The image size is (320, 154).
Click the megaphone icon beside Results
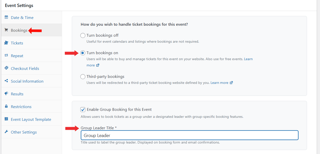coord(6,94)
